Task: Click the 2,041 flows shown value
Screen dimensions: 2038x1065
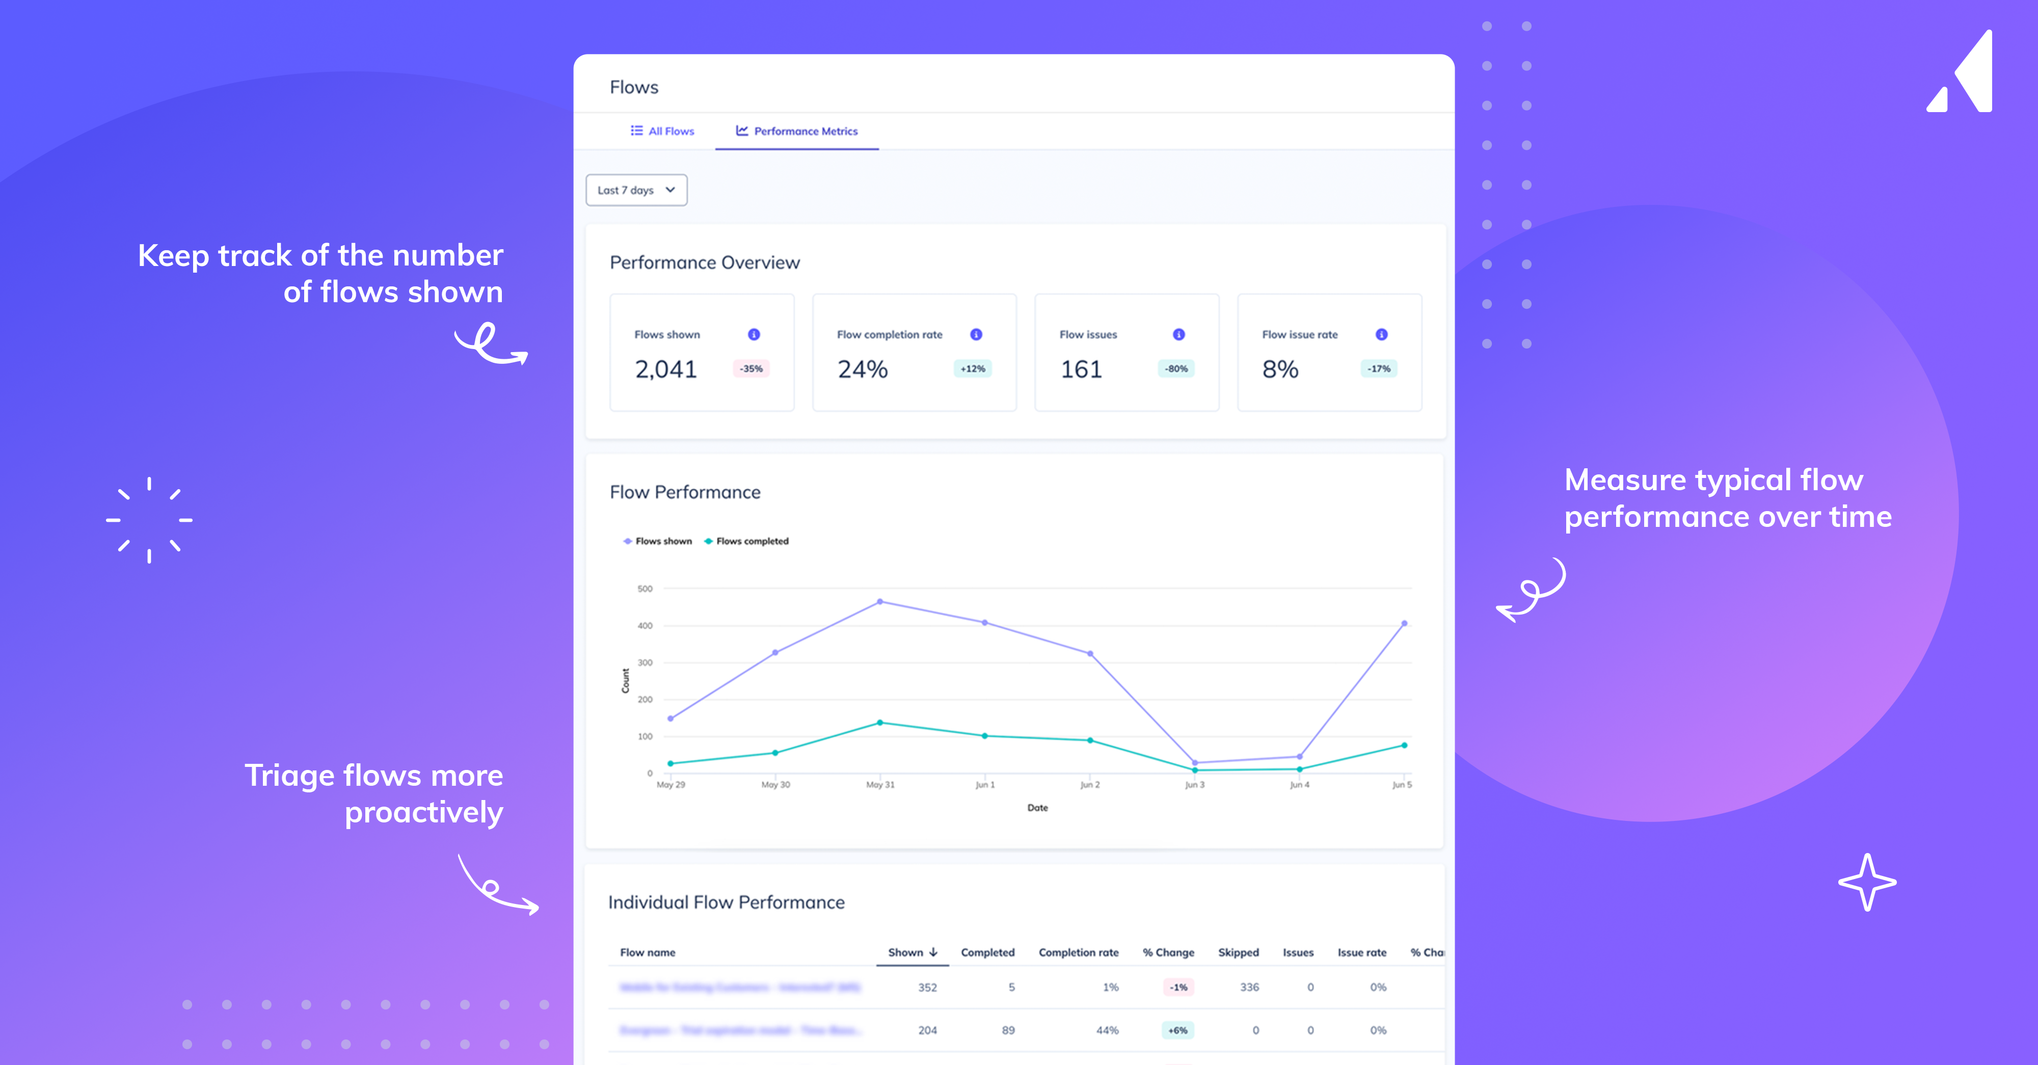Action: pyautogui.click(x=666, y=369)
